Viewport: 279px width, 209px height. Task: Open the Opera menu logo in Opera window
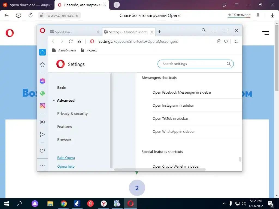tap(43, 30)
